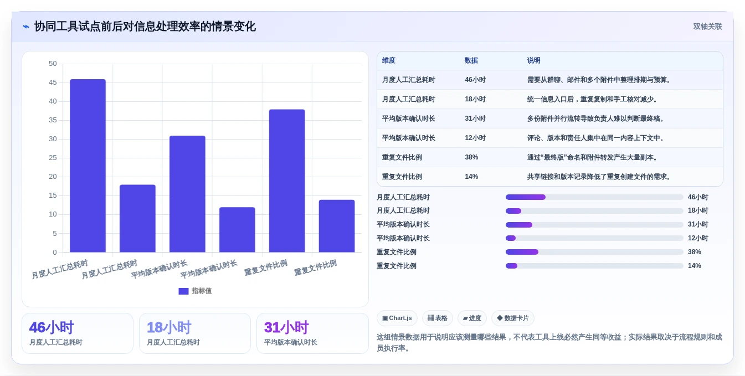
Task: Click the progress bar labeled 38%
Action: 594,252
